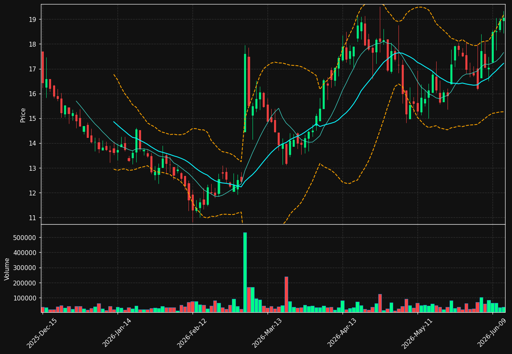Click the volume tick label 500000
This screenshot has height=354, width=512.
25,238
